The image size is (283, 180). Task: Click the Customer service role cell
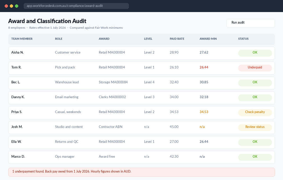coord(68,53)
